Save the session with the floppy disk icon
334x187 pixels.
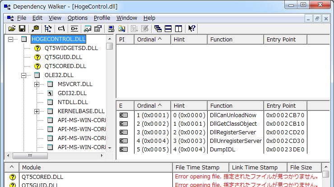22,28
